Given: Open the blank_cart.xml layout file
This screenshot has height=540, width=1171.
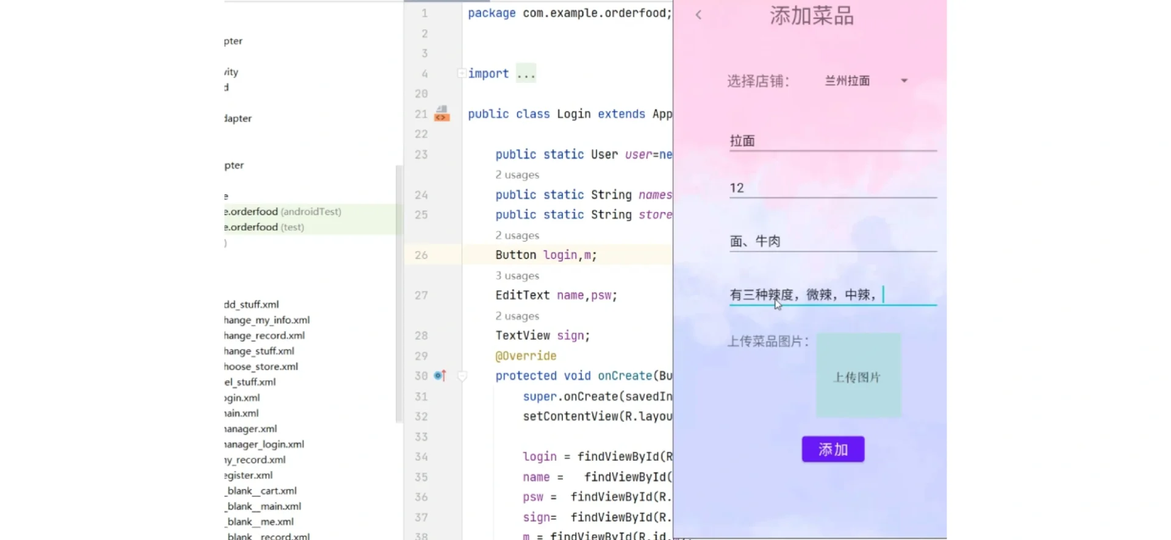Looking at the screenshot, I should click(x=261, y=491).
